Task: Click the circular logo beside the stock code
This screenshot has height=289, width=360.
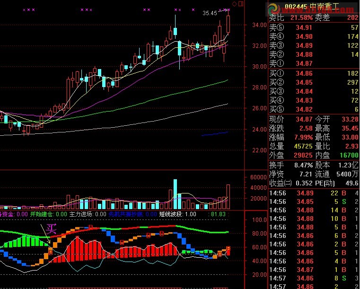Action: coord(274,8)
